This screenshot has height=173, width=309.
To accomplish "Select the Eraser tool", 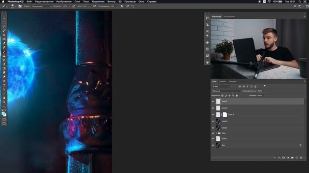I will (4, 64).
